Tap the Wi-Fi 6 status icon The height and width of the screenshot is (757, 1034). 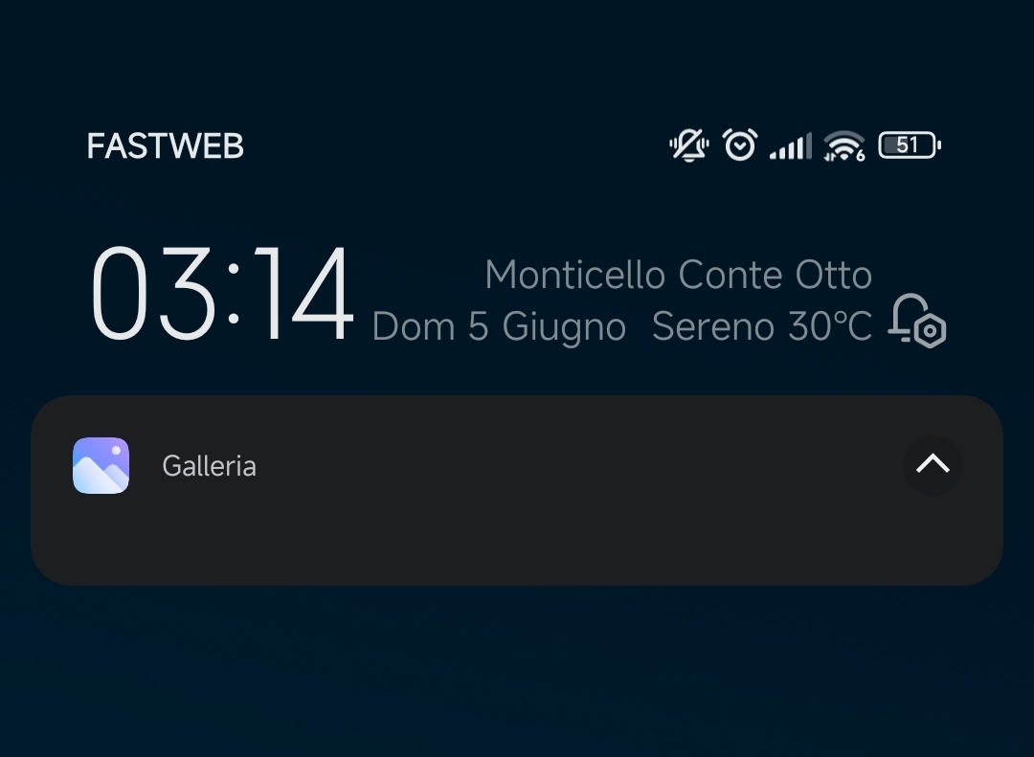click(844, 145)
